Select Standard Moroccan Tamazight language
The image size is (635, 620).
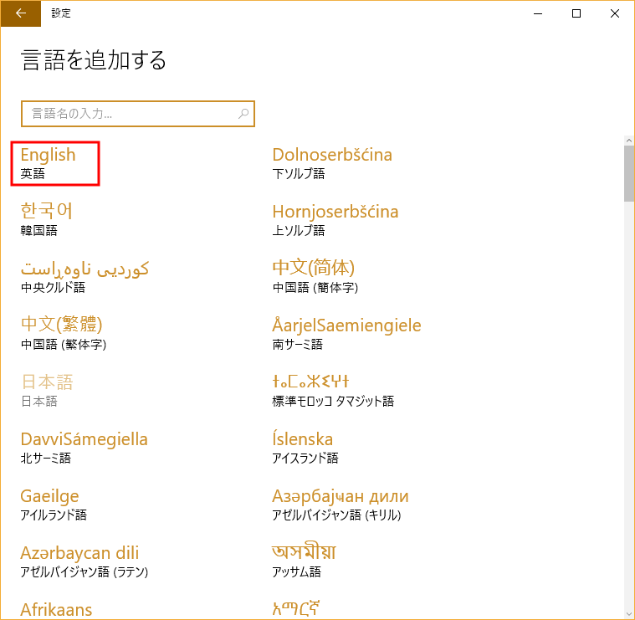pos(332,390)
